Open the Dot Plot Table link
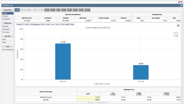The height and width of the screenshot is (104, 184). click(8, 43)
